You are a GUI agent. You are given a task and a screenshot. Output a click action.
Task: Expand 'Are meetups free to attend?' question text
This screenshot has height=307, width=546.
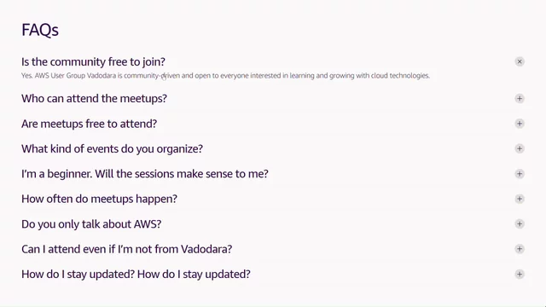(89, 124)
